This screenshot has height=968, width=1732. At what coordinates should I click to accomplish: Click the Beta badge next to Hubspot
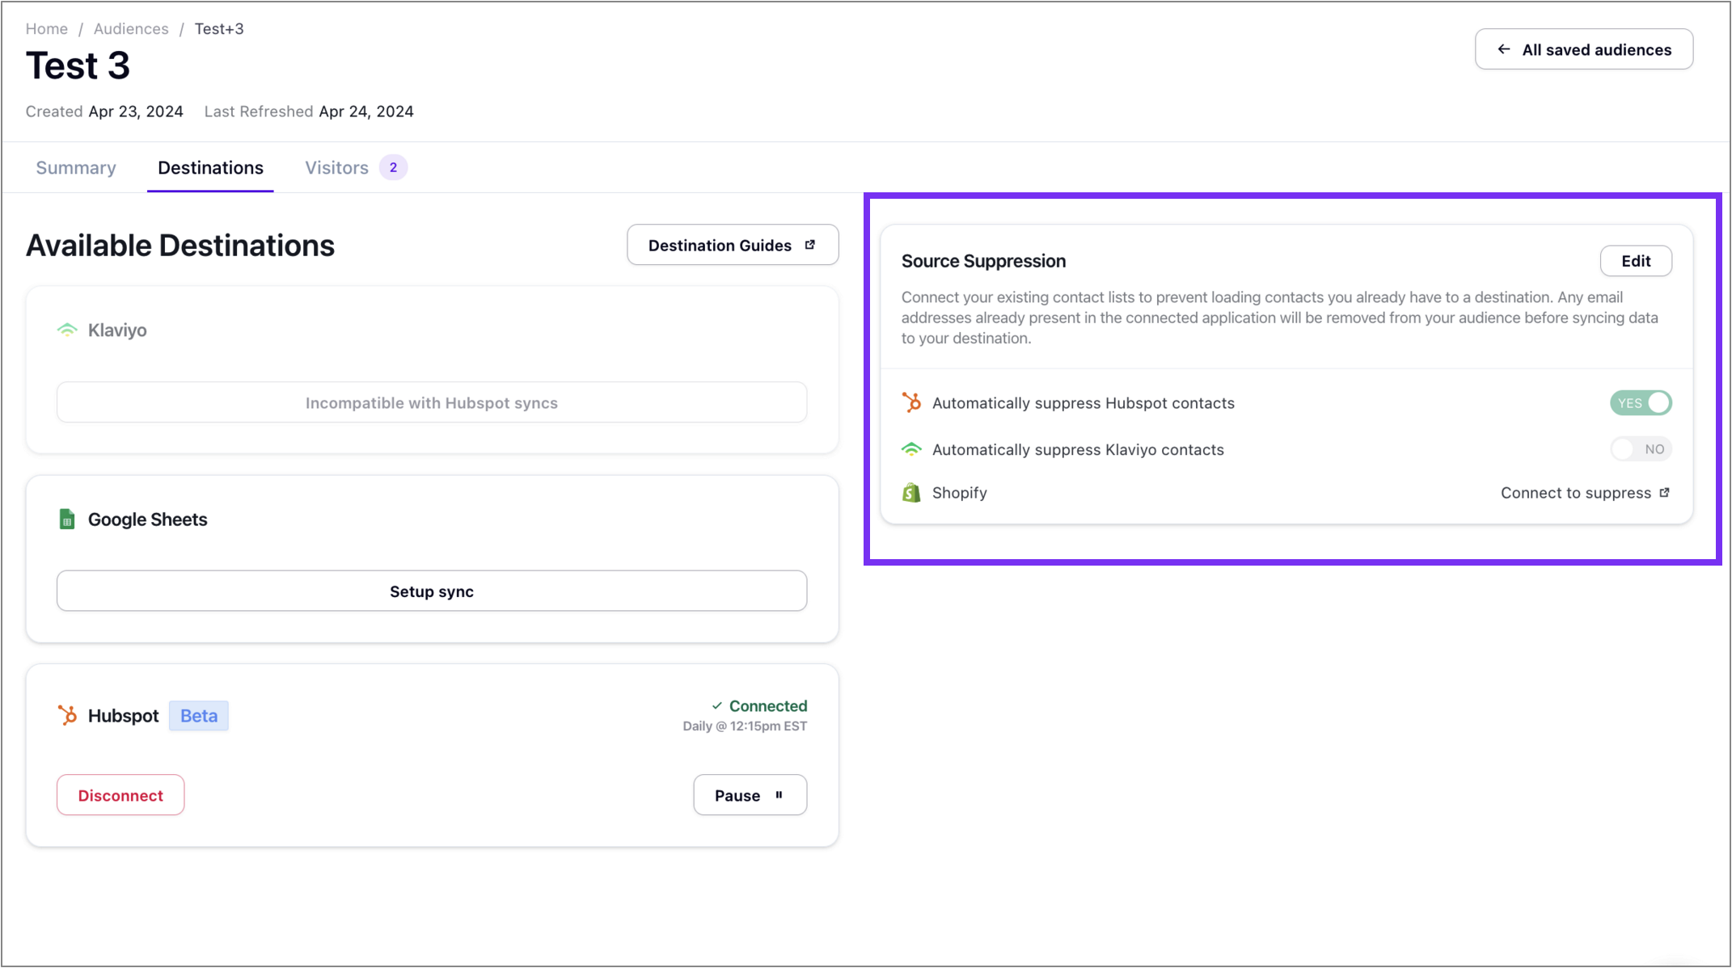click(199, 716)
